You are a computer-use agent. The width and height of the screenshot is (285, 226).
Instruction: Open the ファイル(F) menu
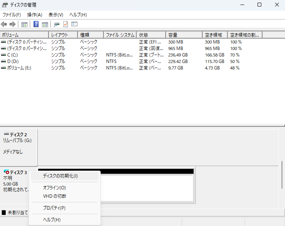coord(11,15)
